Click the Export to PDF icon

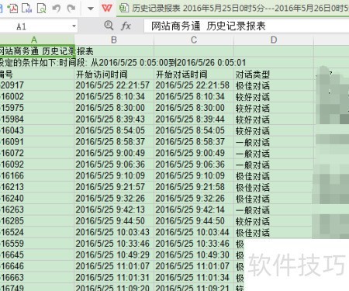(12, 8)
